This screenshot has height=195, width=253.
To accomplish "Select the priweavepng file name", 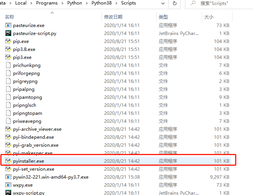I will point(27,121).
